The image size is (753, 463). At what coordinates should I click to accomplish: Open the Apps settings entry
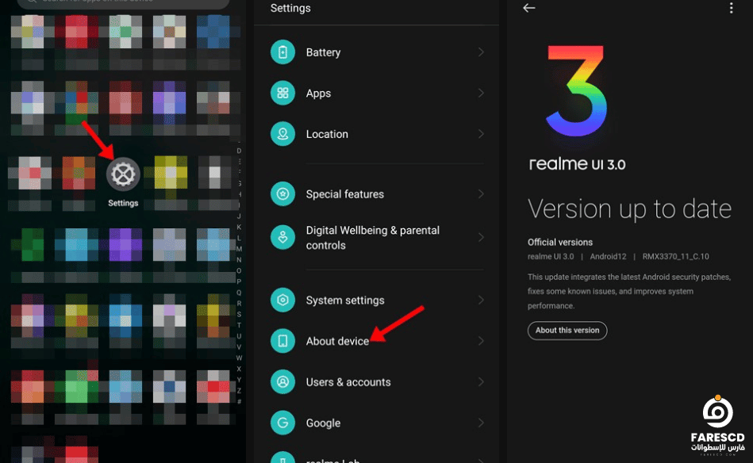(x=377, y=93)
